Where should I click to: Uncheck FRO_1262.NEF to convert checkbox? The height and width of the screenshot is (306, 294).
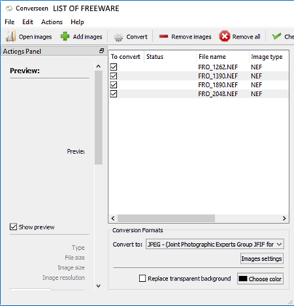point(114,67)
